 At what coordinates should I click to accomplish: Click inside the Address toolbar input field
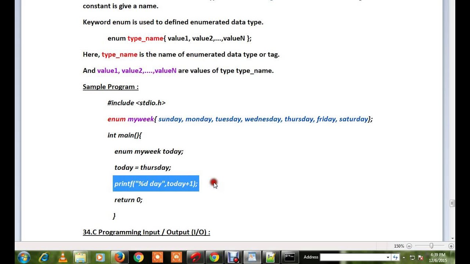(x=353, y=257)
